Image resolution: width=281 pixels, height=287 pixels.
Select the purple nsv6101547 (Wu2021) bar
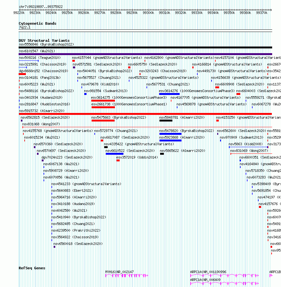tap(145, 54)
